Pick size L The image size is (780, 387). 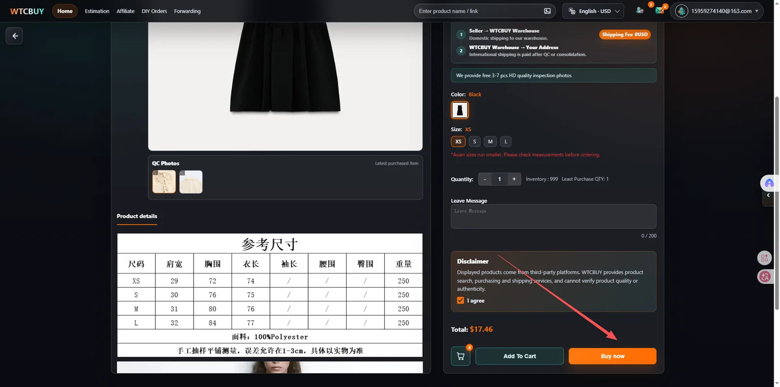click(x=506, y=142)
